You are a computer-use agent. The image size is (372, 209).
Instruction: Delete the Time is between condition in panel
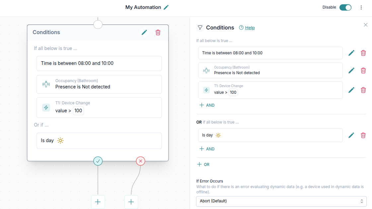click(x=363, y=53)
